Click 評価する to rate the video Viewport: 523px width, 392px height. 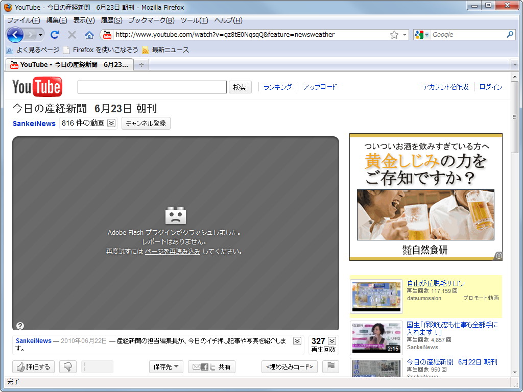pyautogui.click(x=33, y=366)
